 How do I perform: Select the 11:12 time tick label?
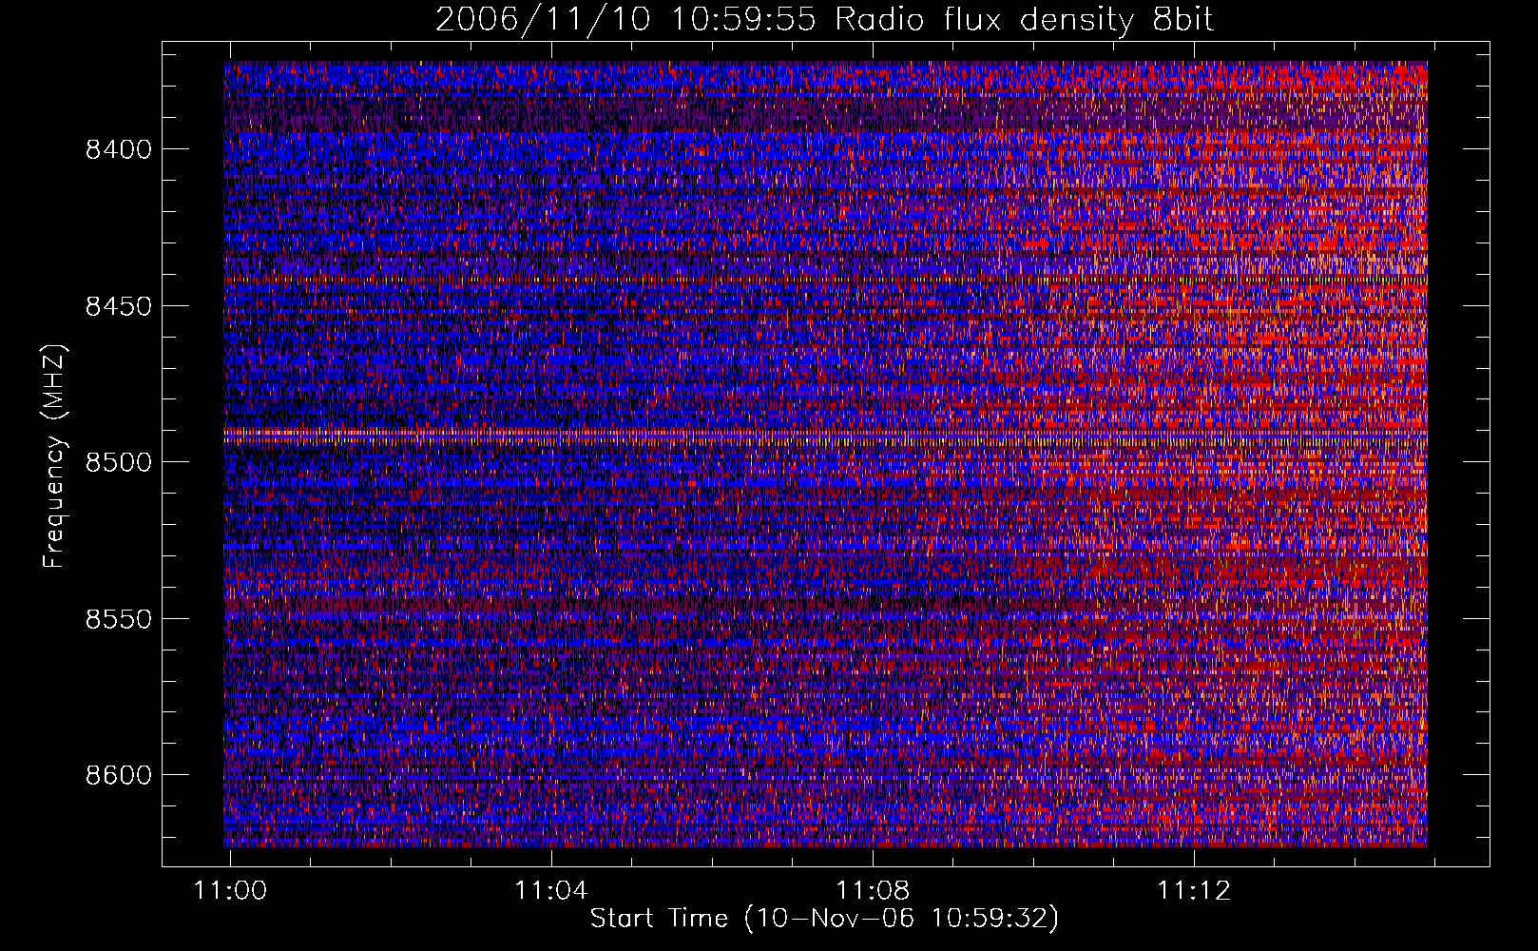coord(1194,890)
